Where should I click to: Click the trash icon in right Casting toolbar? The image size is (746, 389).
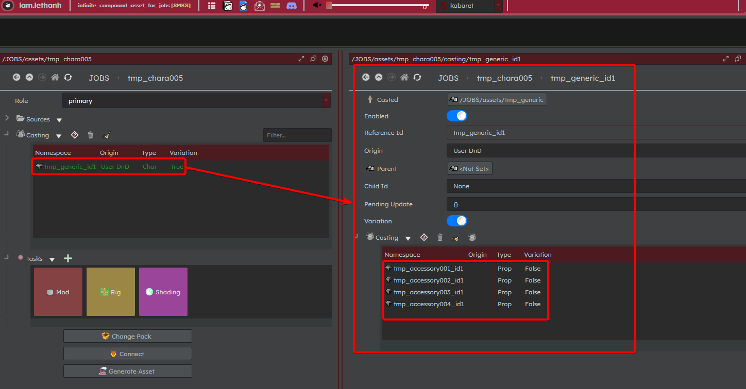click(x=440, y=237)
